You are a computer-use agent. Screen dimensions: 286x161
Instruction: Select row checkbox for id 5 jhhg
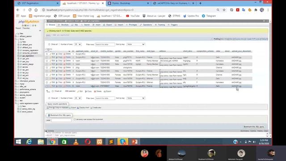coord(47,68)
